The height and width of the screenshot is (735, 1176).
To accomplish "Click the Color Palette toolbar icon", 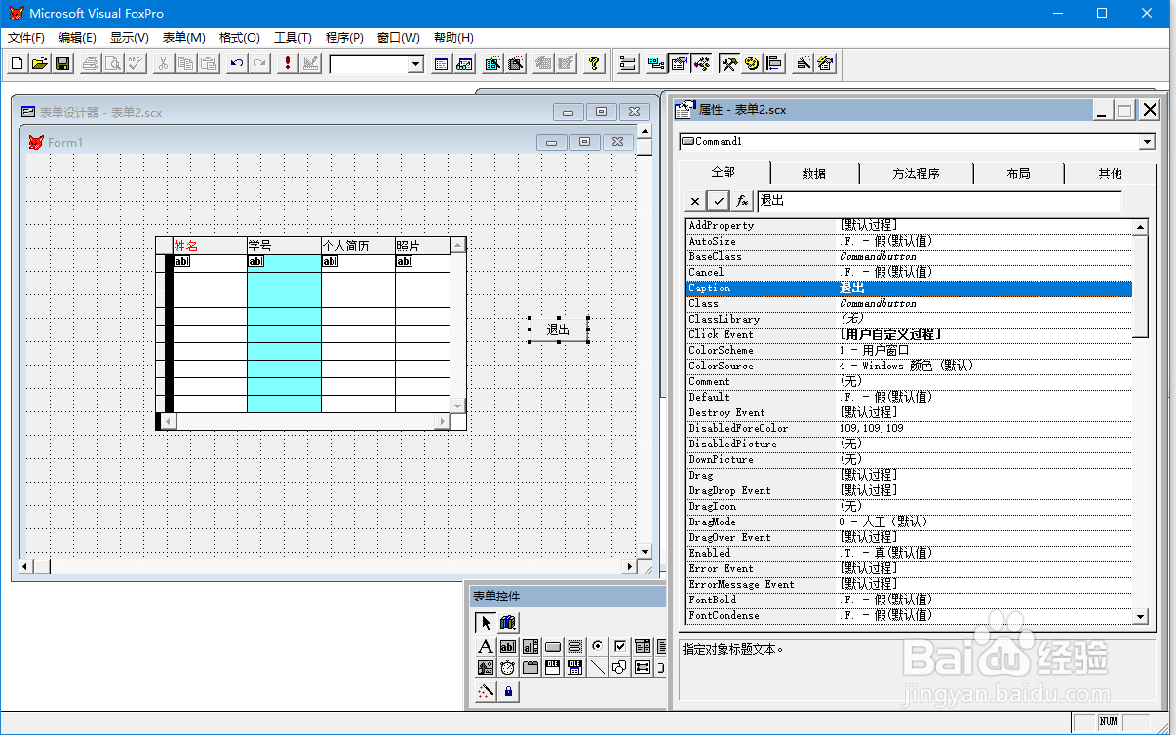I will click(752, 63).
